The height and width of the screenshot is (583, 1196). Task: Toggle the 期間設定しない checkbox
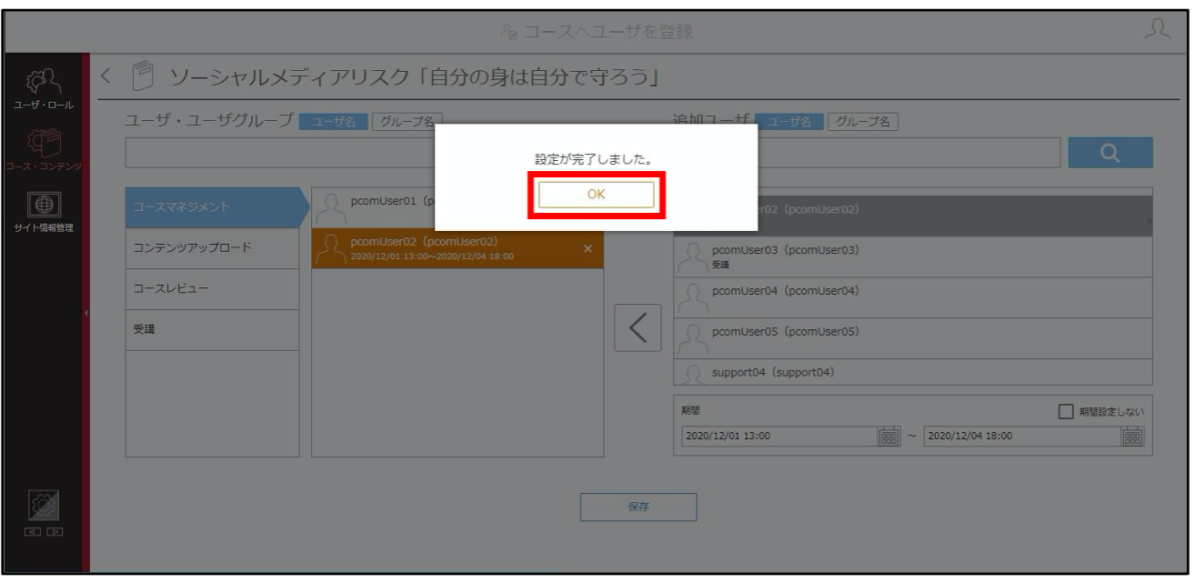pyautogui.click(x=1066, y=412)
